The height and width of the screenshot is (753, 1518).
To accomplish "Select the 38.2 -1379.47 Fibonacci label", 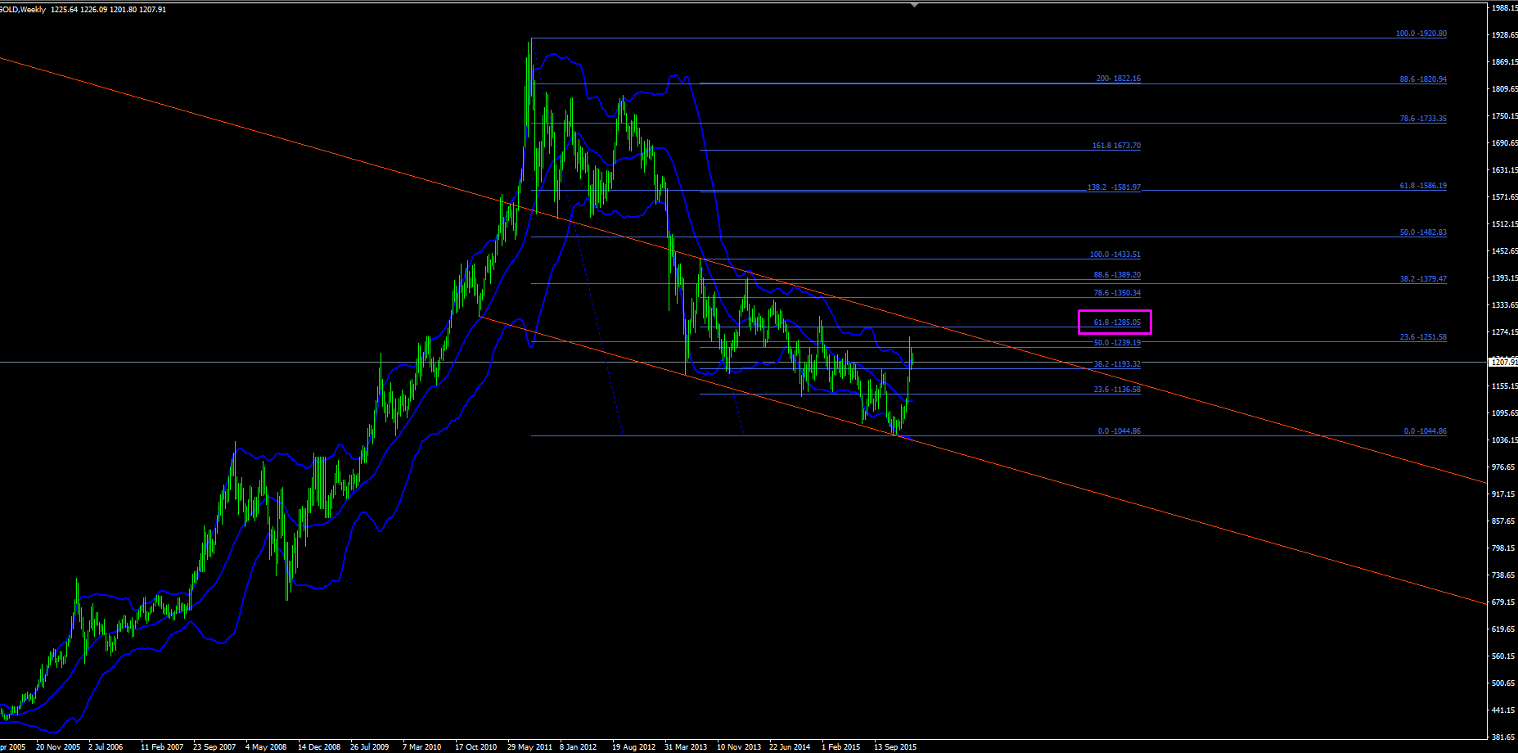I will point(1423,279).
